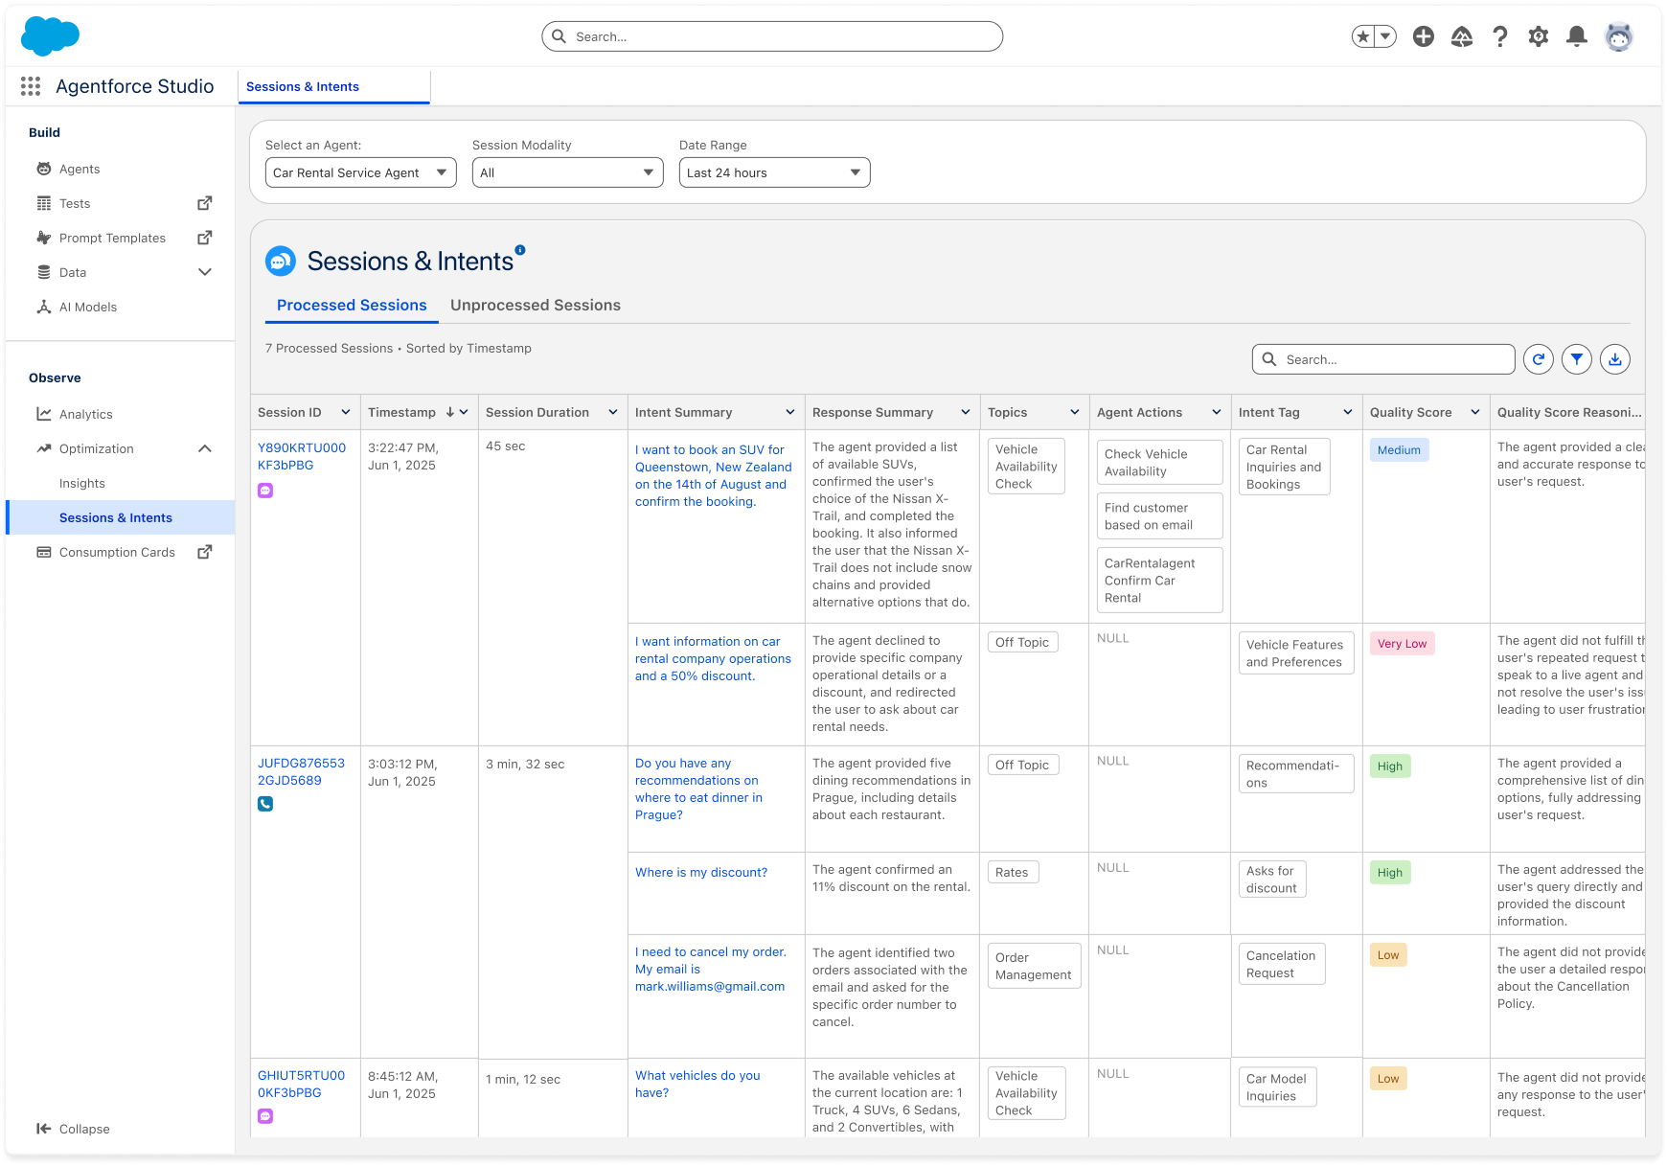Open the Quality Score column menu

point(1475,412)
